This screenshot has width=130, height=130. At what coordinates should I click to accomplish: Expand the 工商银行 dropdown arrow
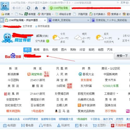click(x=117, y=93)
